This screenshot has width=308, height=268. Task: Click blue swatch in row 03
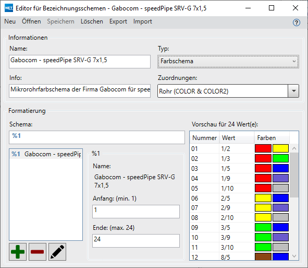click(x=280, y=168)
